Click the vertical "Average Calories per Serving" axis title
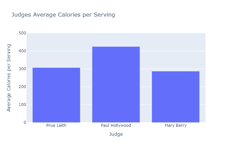 (9, 78)
